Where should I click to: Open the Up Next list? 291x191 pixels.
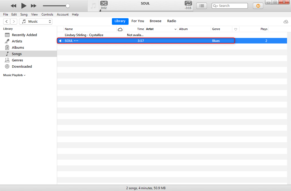tap(202, 6)
